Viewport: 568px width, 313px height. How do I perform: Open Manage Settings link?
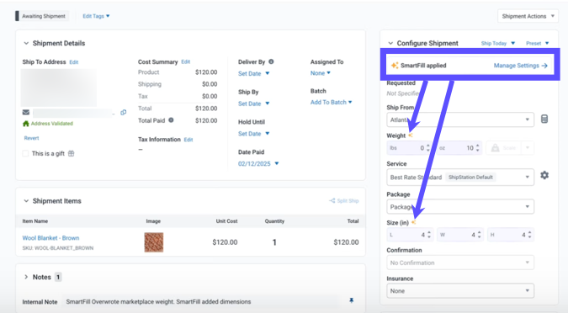521,66
